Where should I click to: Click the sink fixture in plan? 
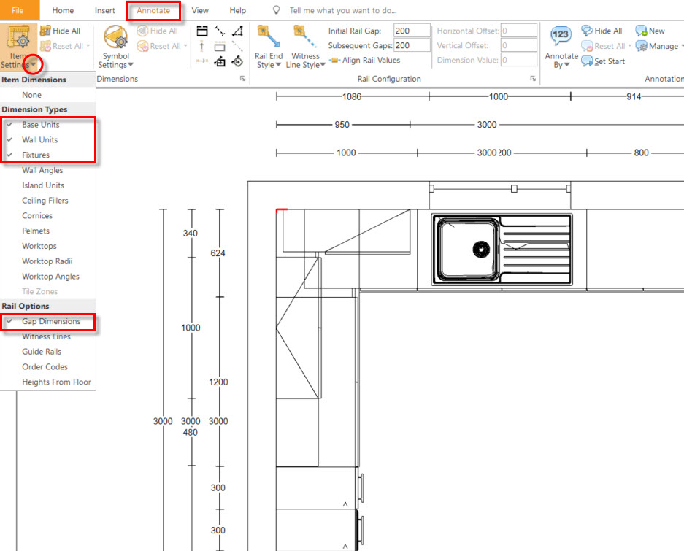click(x=502, y=250)
